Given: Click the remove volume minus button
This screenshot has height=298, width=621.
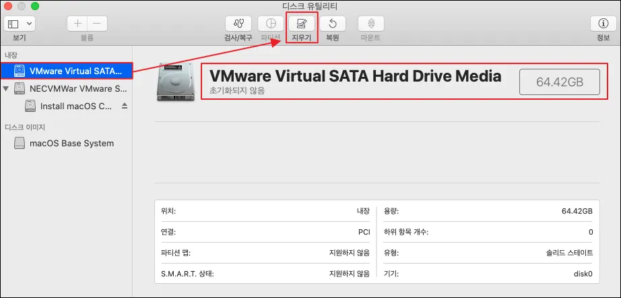Looking at the screenshot, I should [97, 24].
